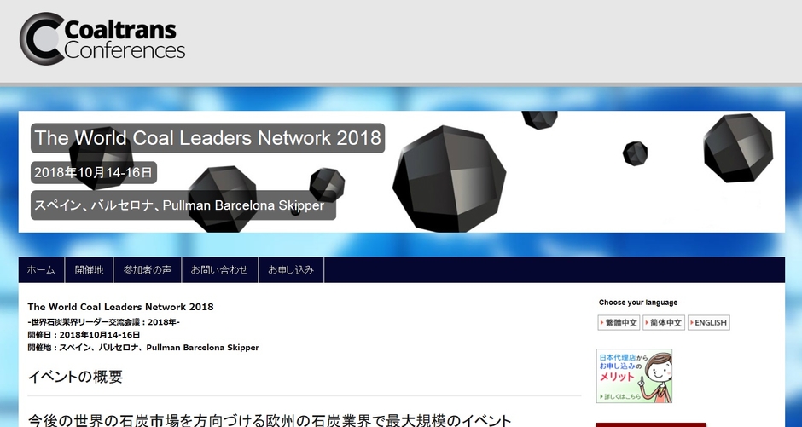Click the bold page title The World Coal Leaders Network 2018

120,307
